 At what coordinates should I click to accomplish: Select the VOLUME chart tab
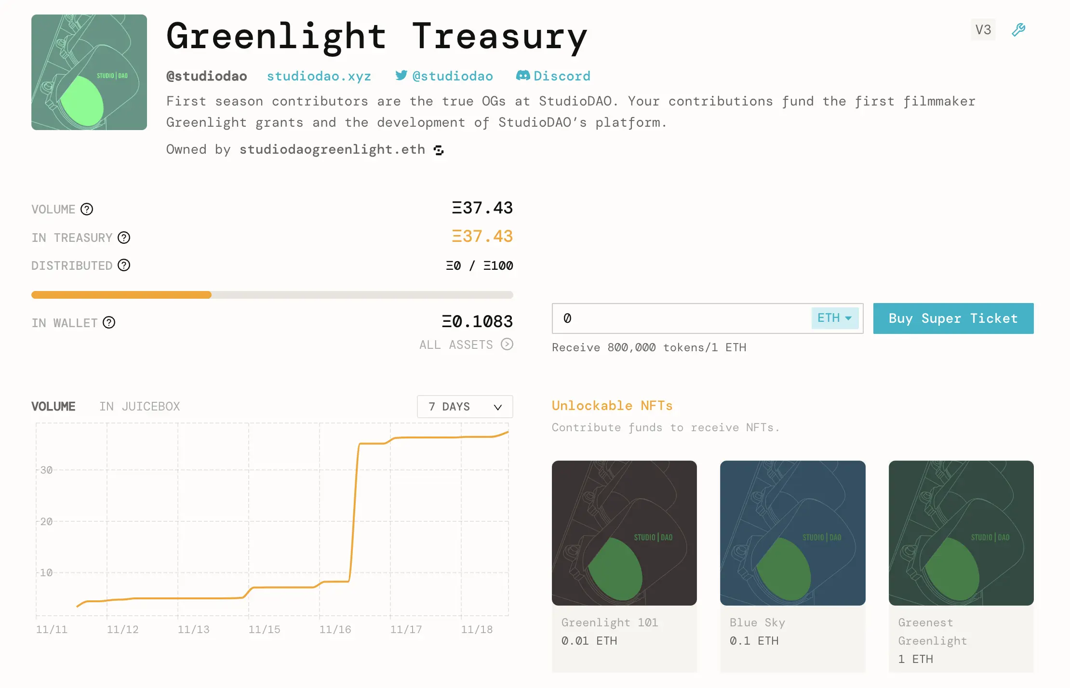(x=53, y=406)
